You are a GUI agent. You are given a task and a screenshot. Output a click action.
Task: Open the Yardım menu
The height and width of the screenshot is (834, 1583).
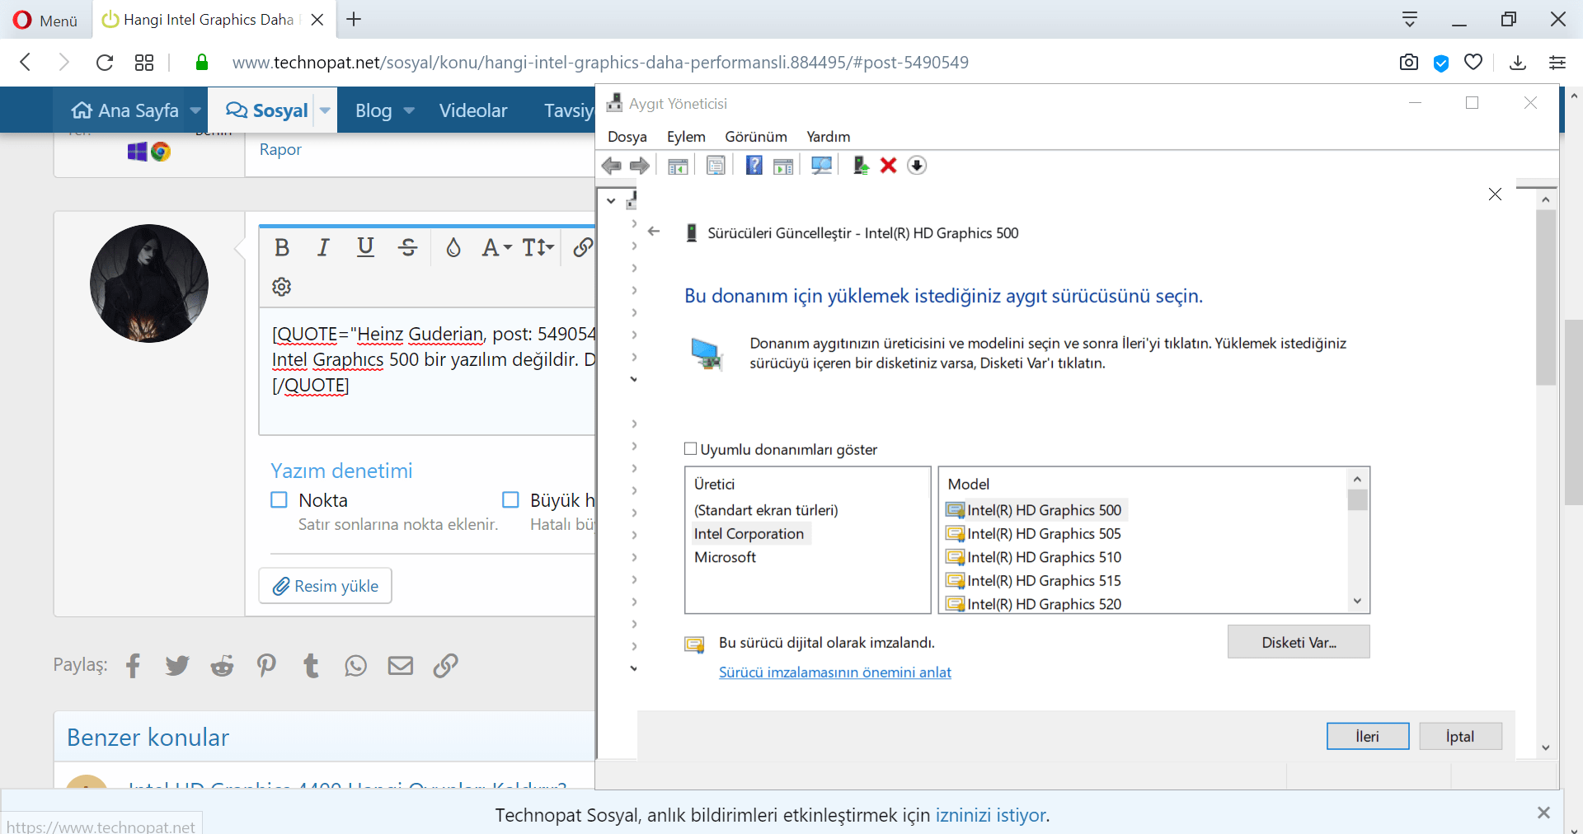(x=829, y=137)
